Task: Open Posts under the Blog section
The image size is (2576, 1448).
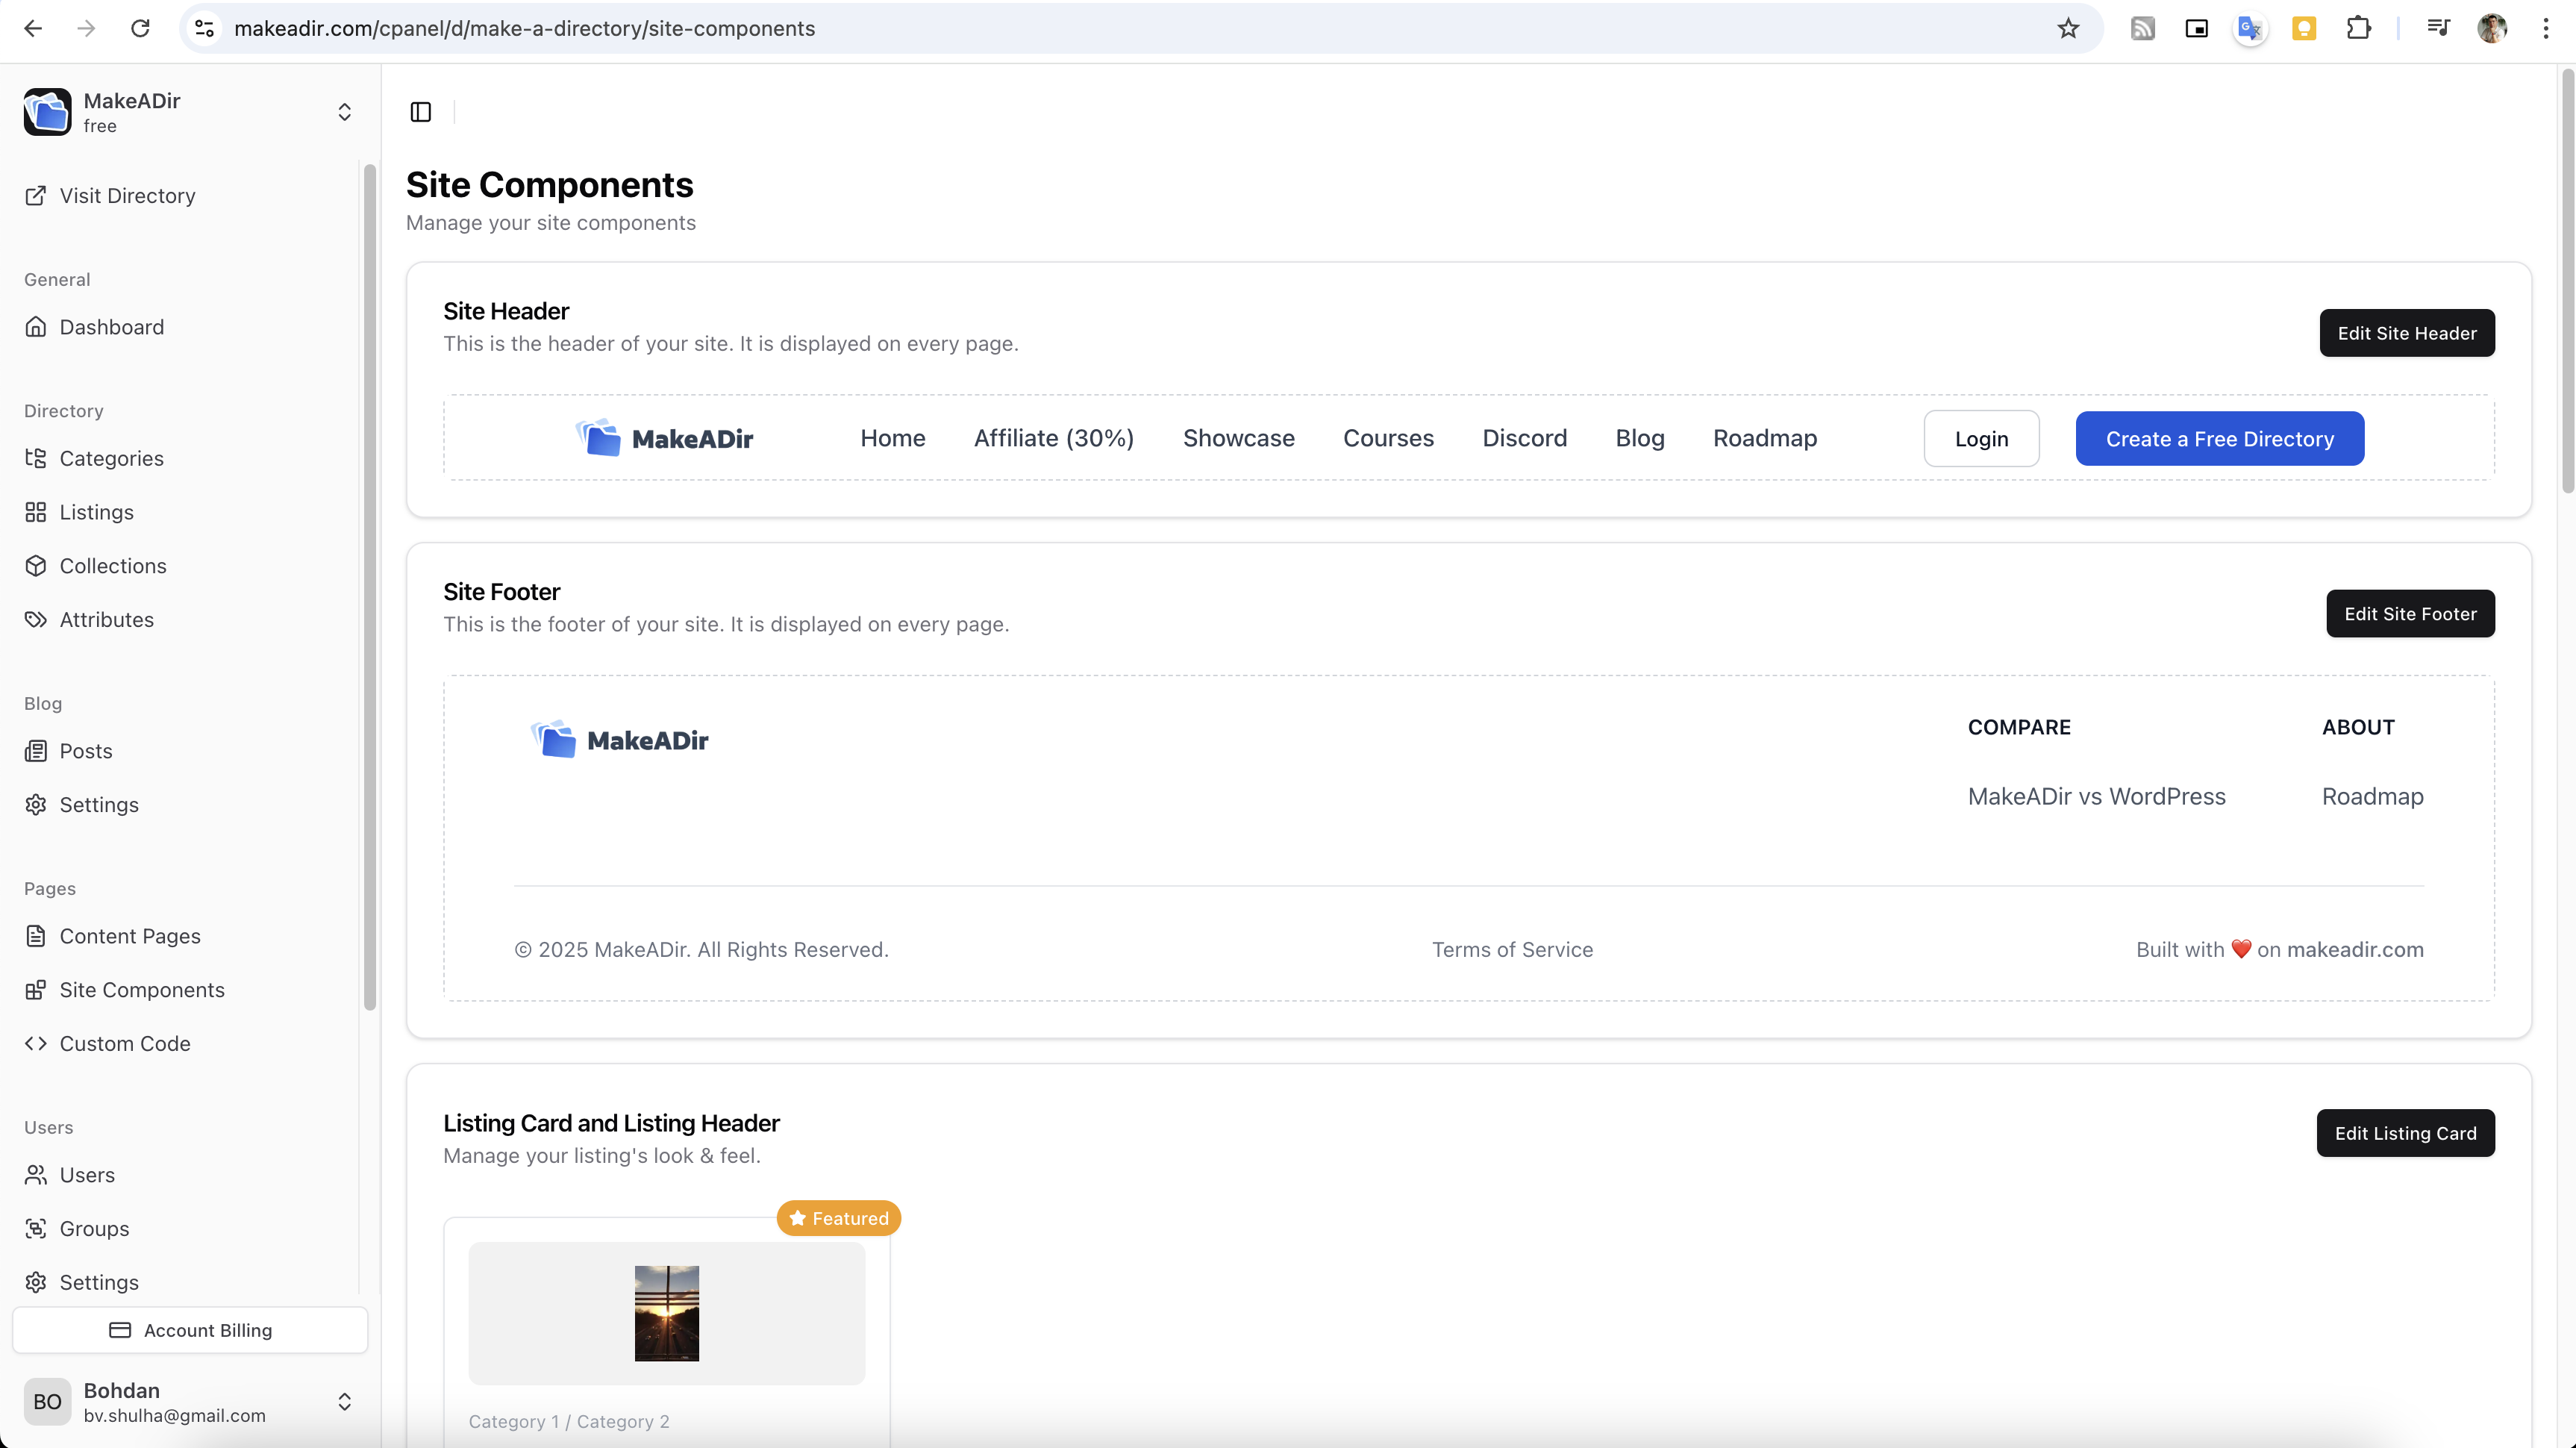Action: click(86, 751)
